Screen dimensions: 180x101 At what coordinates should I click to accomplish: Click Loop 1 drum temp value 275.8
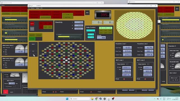127,51
